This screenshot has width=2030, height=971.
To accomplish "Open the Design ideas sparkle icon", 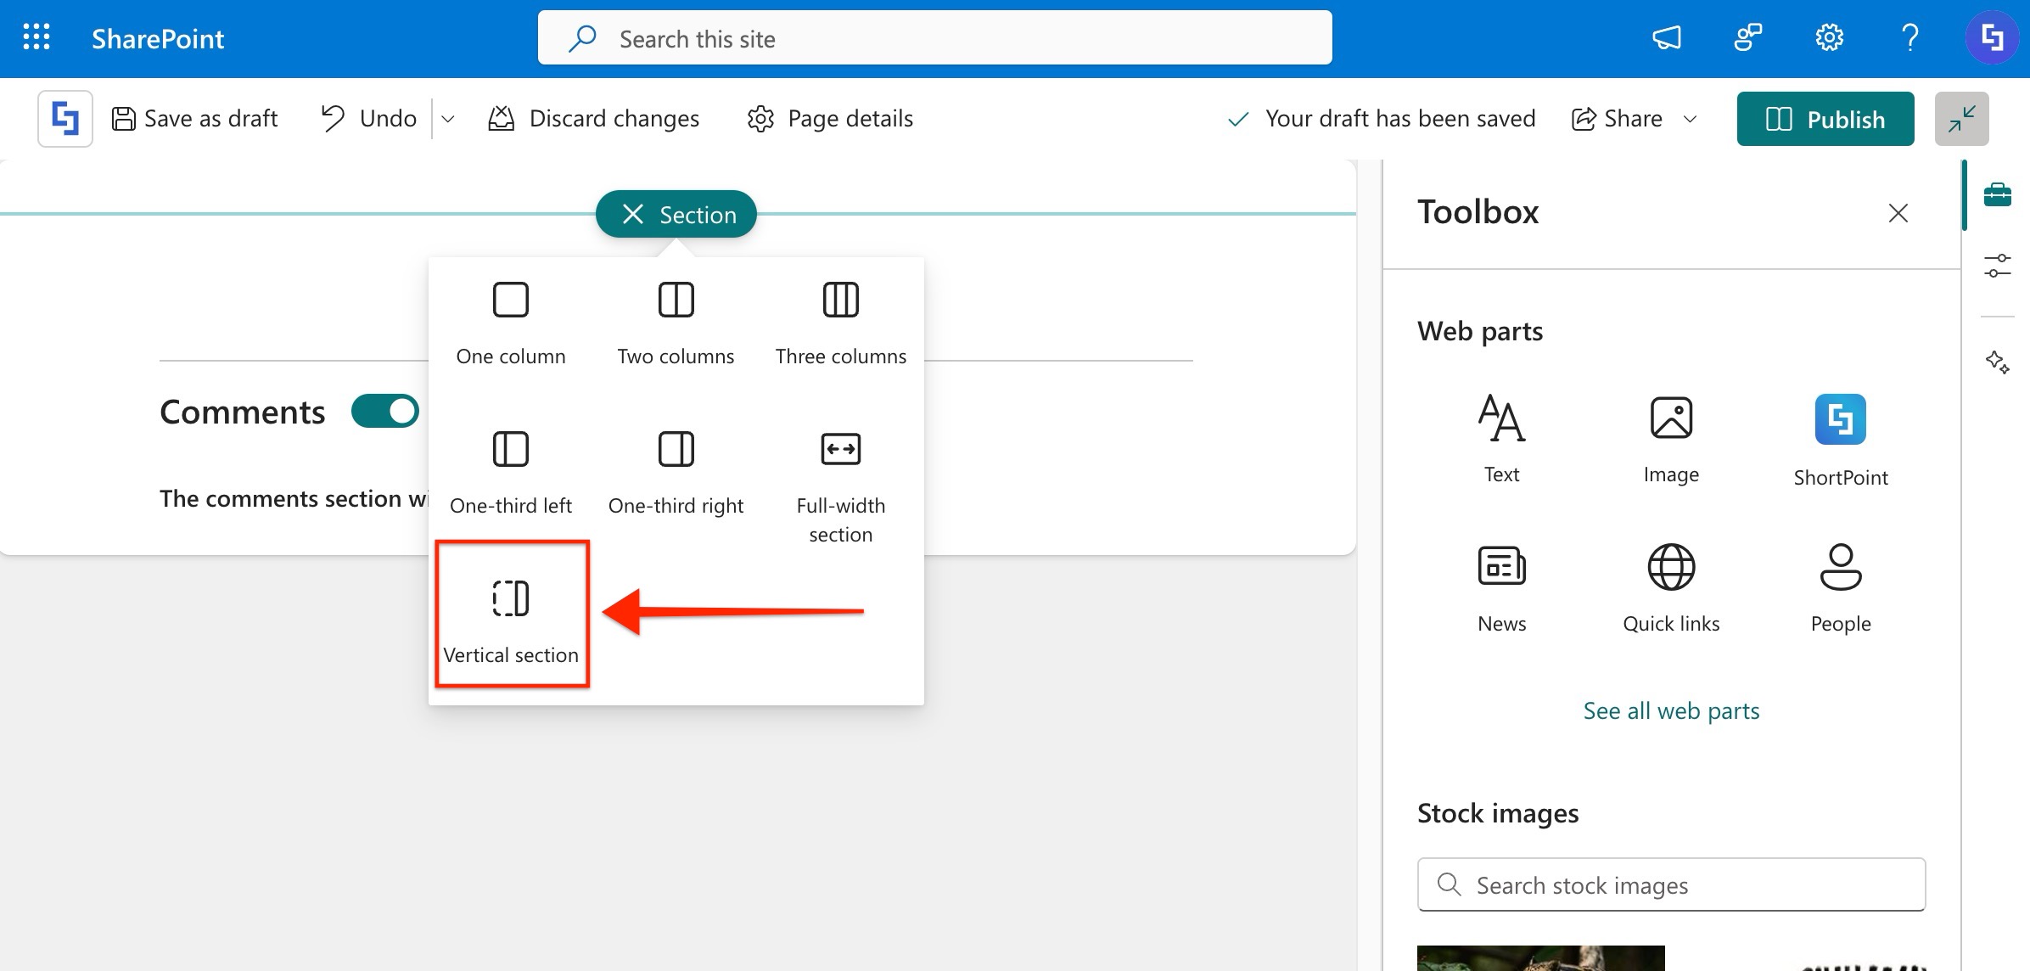I will click(1997, 362).
